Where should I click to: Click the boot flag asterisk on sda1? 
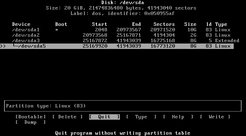(57, 30)
